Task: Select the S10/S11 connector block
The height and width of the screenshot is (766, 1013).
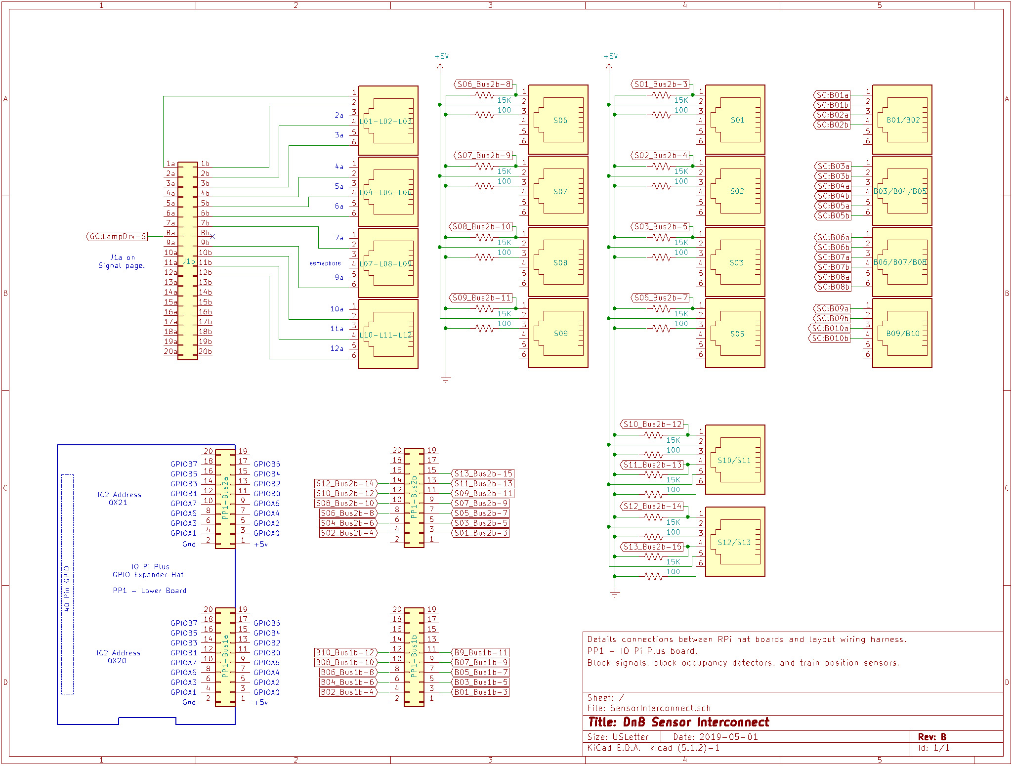Action: pos(735,460)
